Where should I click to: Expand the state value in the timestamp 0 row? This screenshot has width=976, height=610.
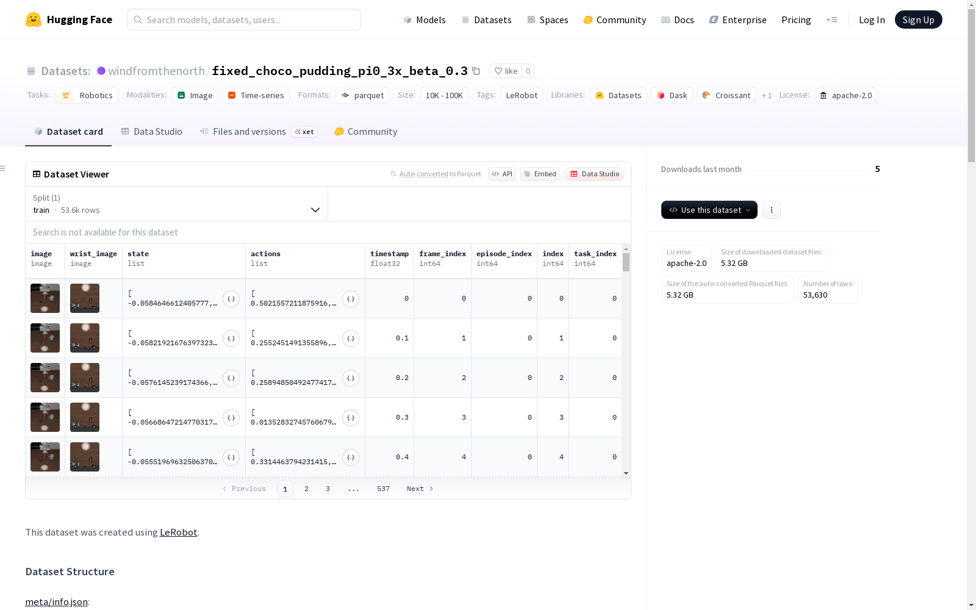coord(231,299)
